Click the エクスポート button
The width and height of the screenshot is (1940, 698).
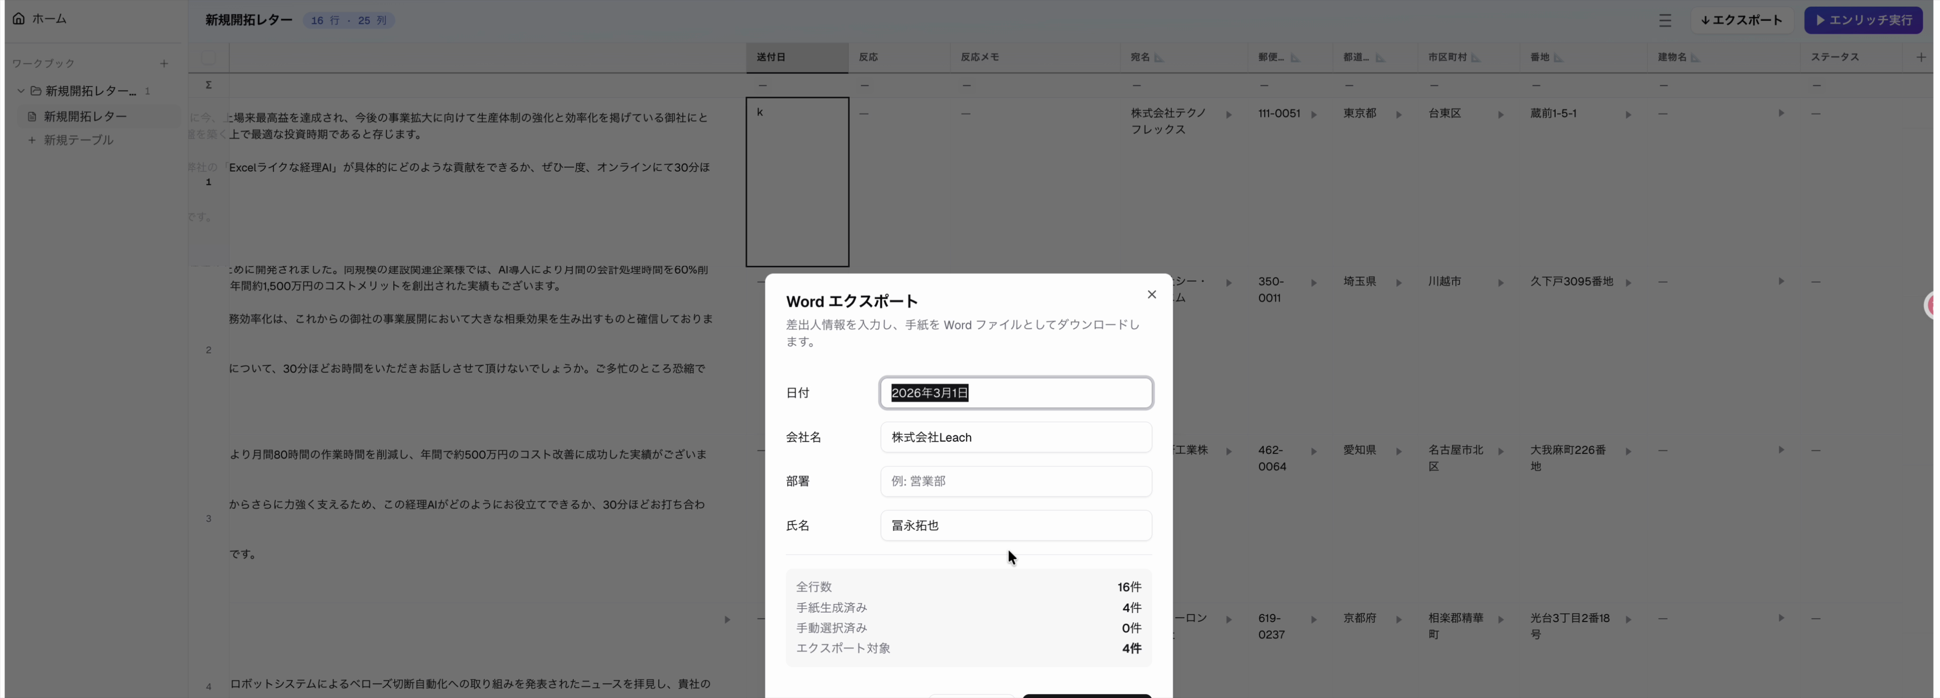coord(1741,20)
